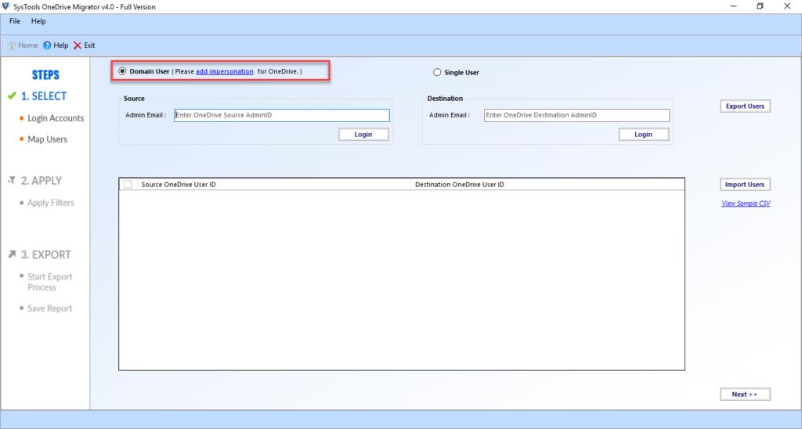Click the Source group label
Screen dimensions: 802x429
(134, 98)
